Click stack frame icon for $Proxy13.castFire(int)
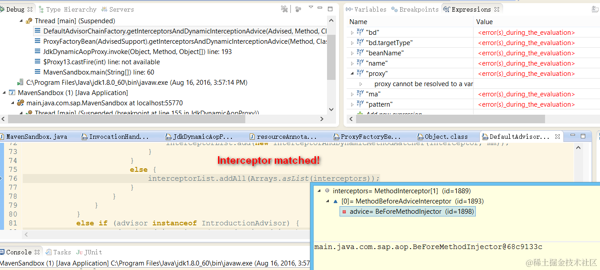The height and width of the screenshot is (270, 600). pos(38,62)
